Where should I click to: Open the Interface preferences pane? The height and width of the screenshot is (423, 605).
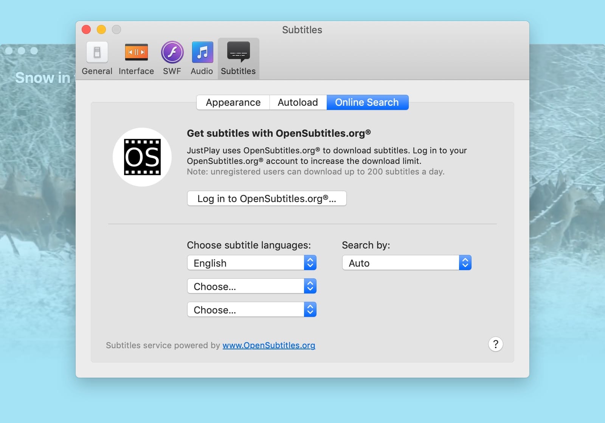(136, 59)
